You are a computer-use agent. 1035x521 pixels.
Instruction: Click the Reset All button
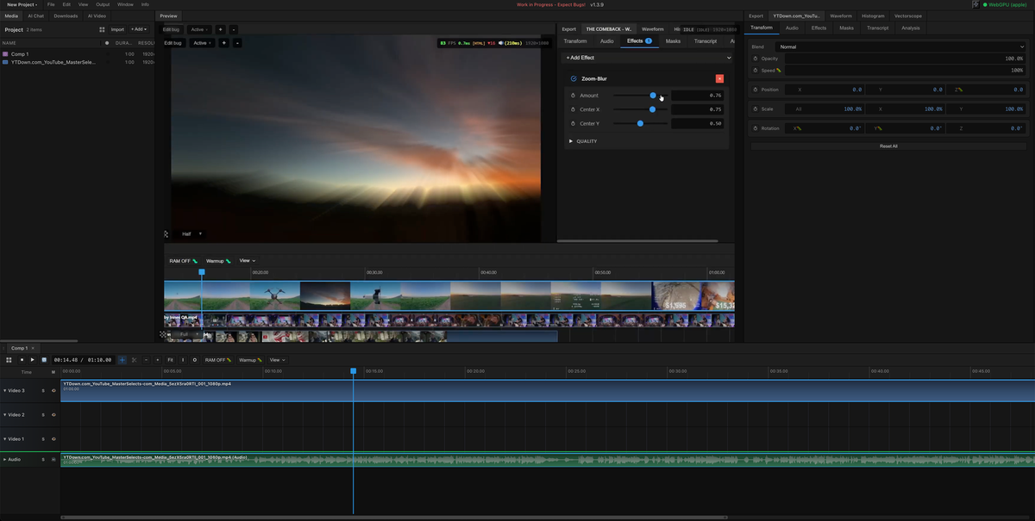tap(888, 146)
